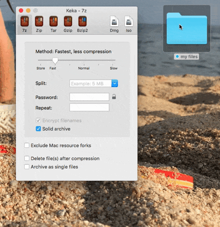Select the Gzip format icon
220x227 pixels.
point(68,22)
